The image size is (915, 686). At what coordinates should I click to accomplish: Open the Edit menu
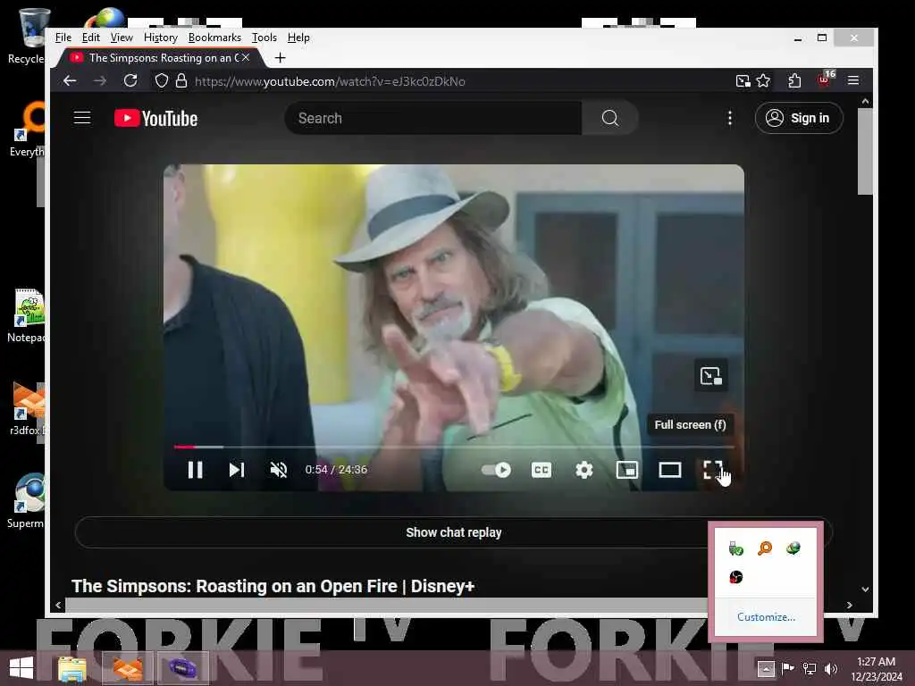coord(90,38)
